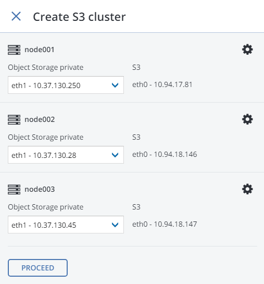
Task: Click the server icon beside node003
Action: point(14,190)
